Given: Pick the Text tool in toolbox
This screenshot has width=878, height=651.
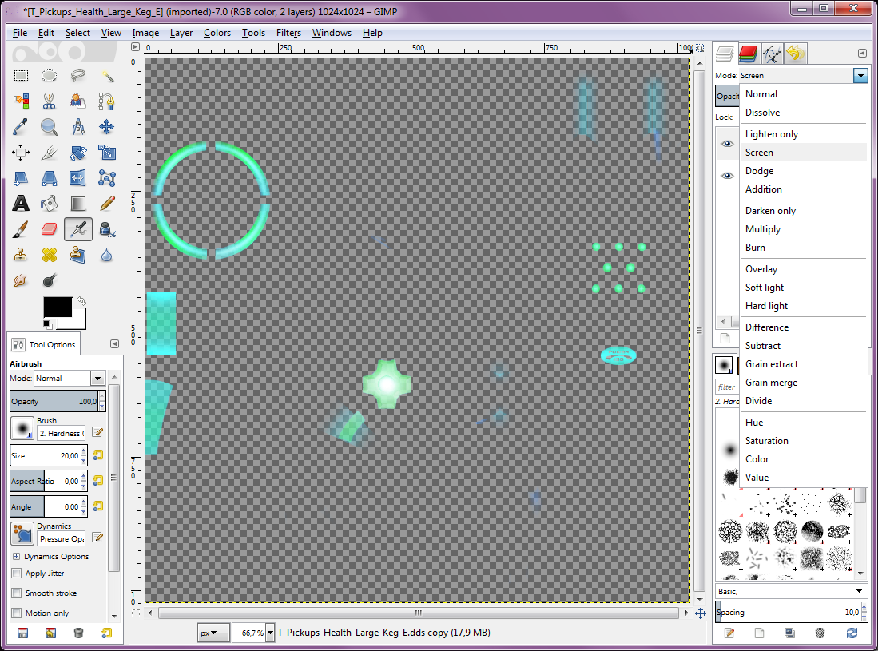Looking at the screenshot, I should 22,203.
